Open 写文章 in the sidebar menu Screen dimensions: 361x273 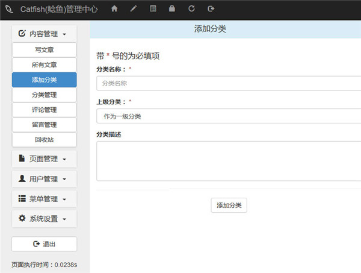click(x=44, y=50)
